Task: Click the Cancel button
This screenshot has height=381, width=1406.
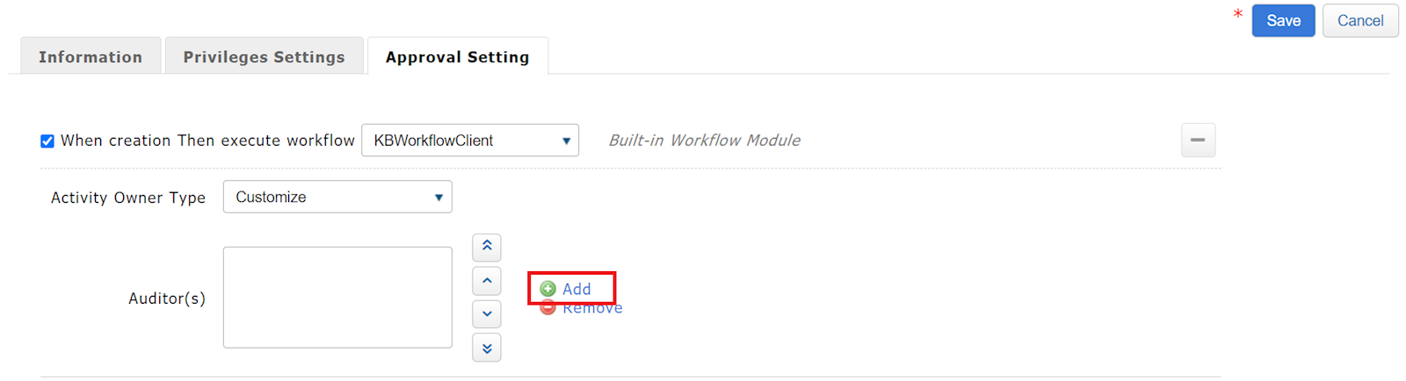Action: pyautogui.click(x=1359, y=21)
